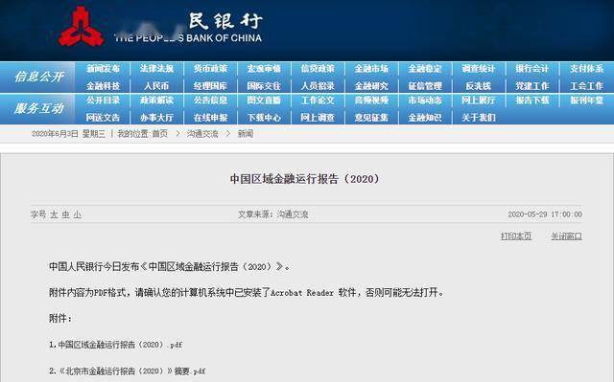Click the 沟通交流 breadcrumb link
Image resolution: width=614 pixels, height=382 pixels.
pos(202,134)
